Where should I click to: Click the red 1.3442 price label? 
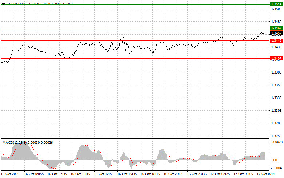tap(276, 40)
